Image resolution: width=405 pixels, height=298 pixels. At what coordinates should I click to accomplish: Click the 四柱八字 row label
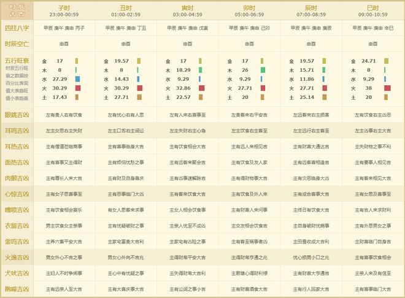pyautogui.click(x=17, y=28)
